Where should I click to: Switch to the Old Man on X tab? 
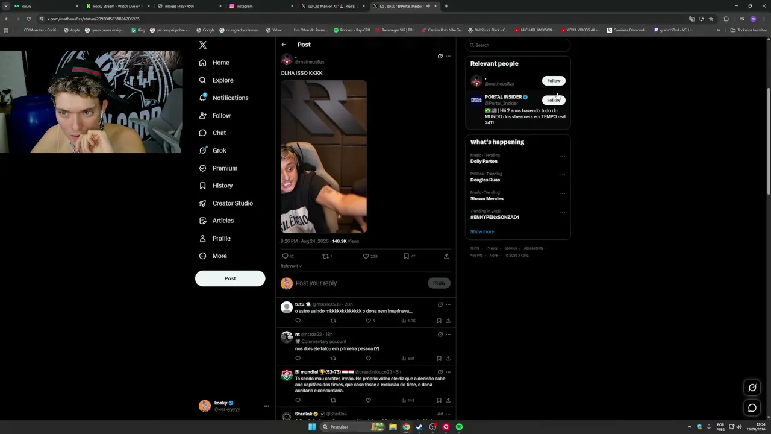pyautogui.click(x=334, y=6)
